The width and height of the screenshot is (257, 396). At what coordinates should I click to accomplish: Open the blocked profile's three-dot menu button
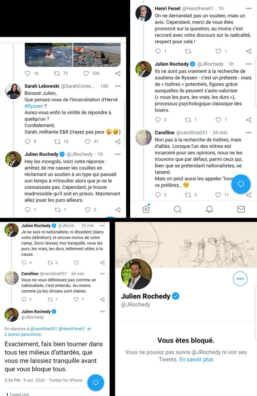click(x=240, y=278)
